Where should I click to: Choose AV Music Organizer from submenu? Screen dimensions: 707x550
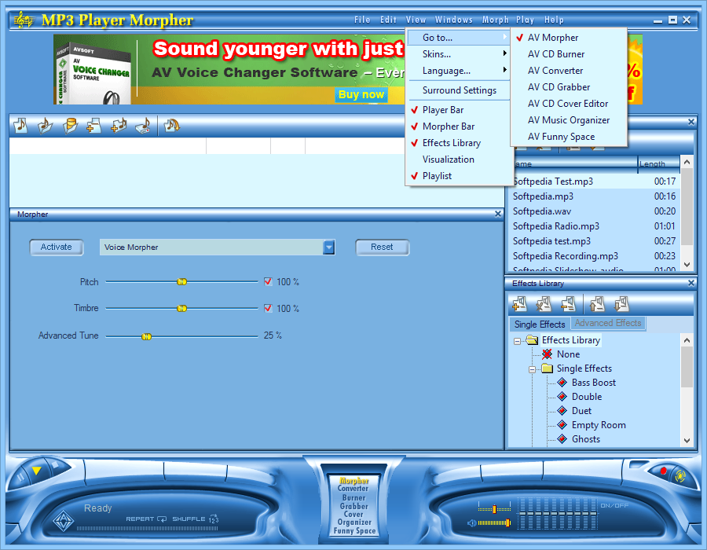[x=569, y=120]
